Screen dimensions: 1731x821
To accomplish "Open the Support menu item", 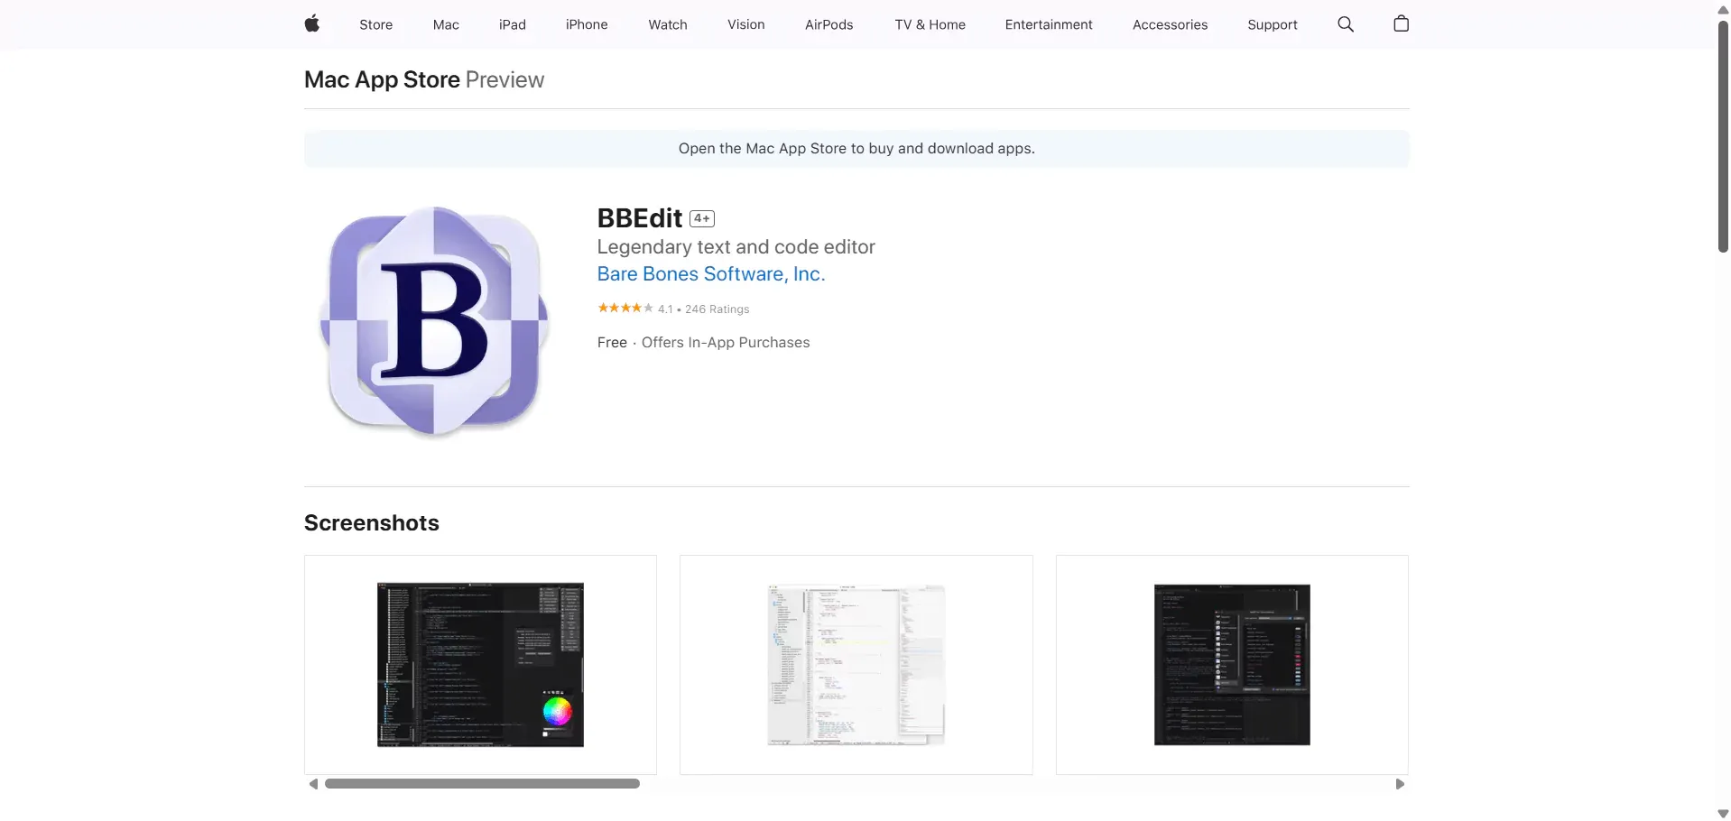I will 1273,24.
